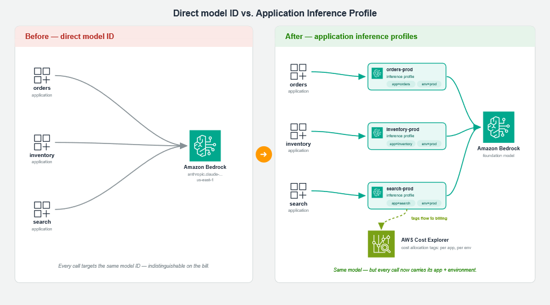Click the app=inventory tag
Viewport: 550px width, 305px height.
[x=401, y=143]
